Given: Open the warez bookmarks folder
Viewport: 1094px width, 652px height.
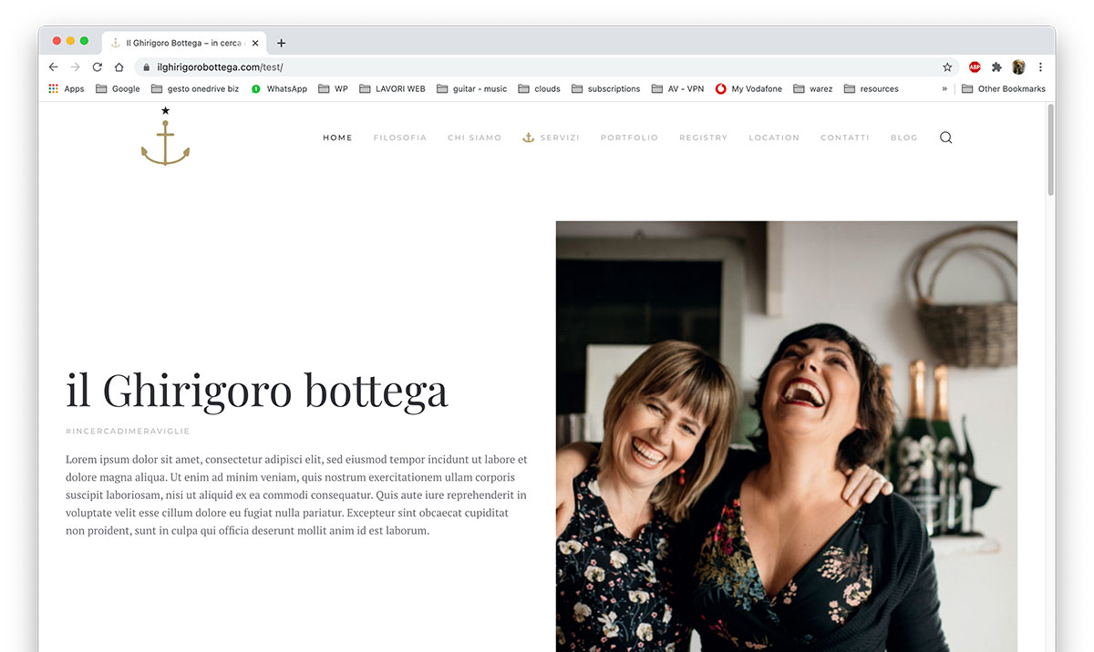Looking at the screenshot, I should tap(813, 89).
